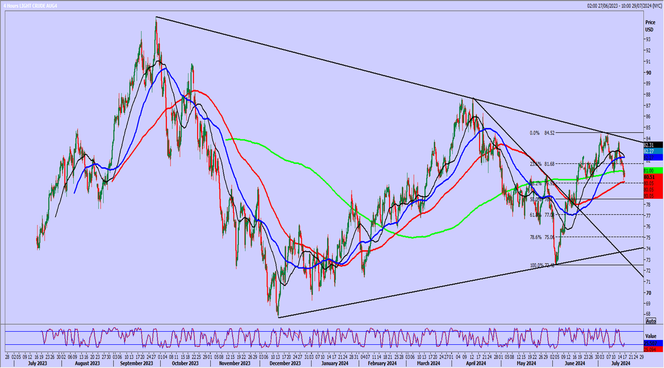Viewport: 664px width, 368px height.
Task: Click the December 2023 axis label
Action: (286, 364)
